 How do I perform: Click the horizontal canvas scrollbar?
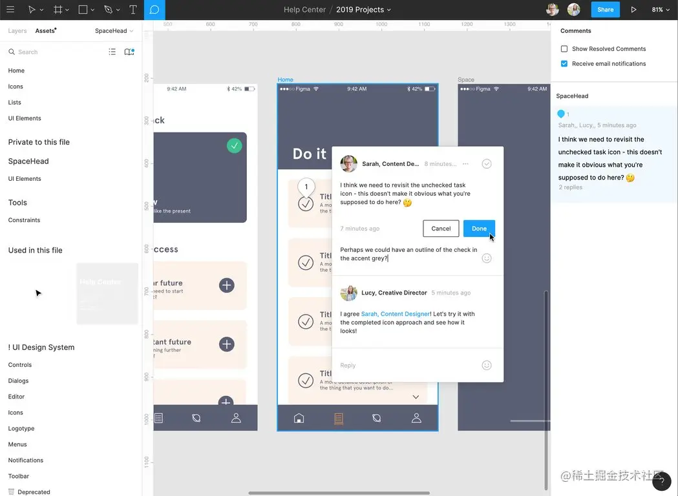pyautogui.click(x=339, y=493)
